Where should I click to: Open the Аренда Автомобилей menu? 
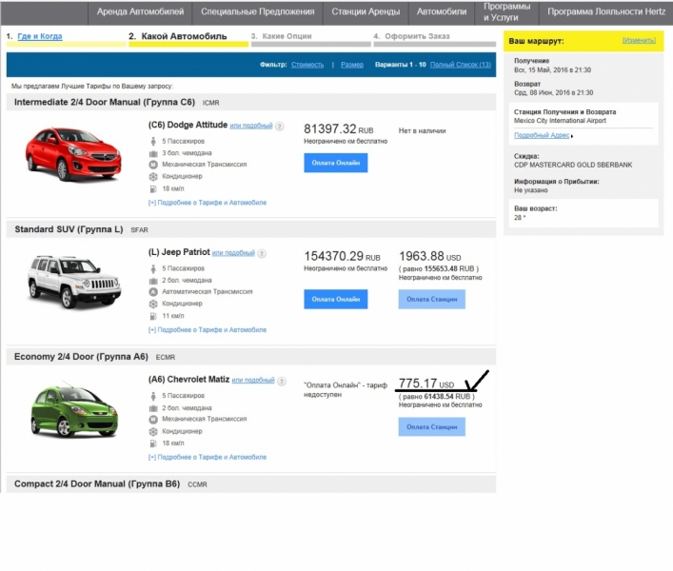[142, 12]
